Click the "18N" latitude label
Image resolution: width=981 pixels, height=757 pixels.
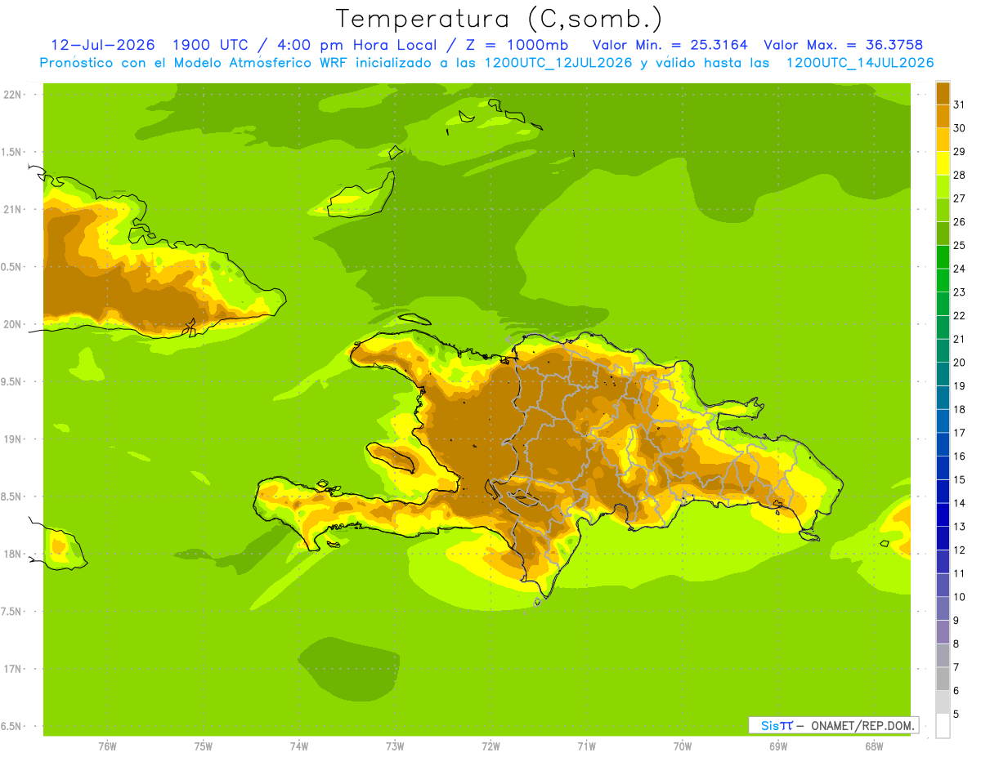12,554
